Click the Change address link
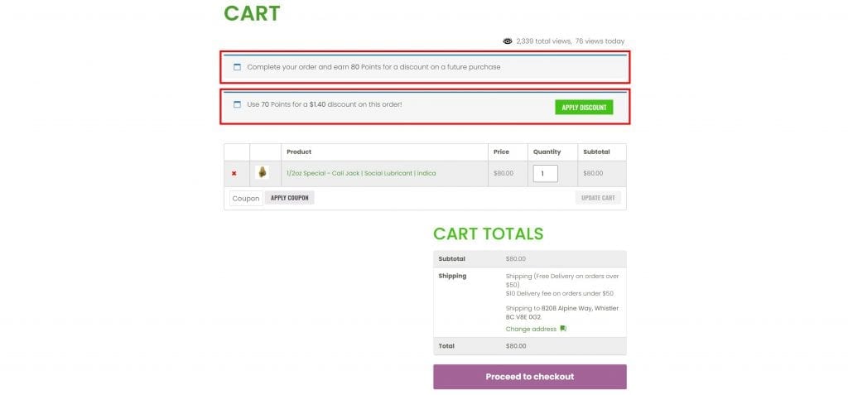Screen dimensions: 848x395 [530, 329]
